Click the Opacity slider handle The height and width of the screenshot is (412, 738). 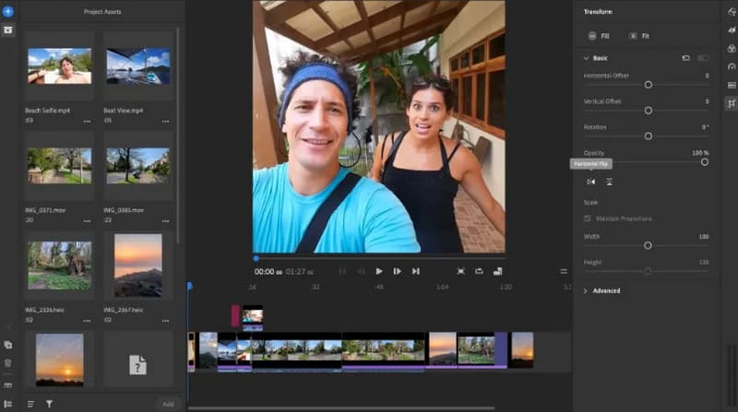pos(704,162)
